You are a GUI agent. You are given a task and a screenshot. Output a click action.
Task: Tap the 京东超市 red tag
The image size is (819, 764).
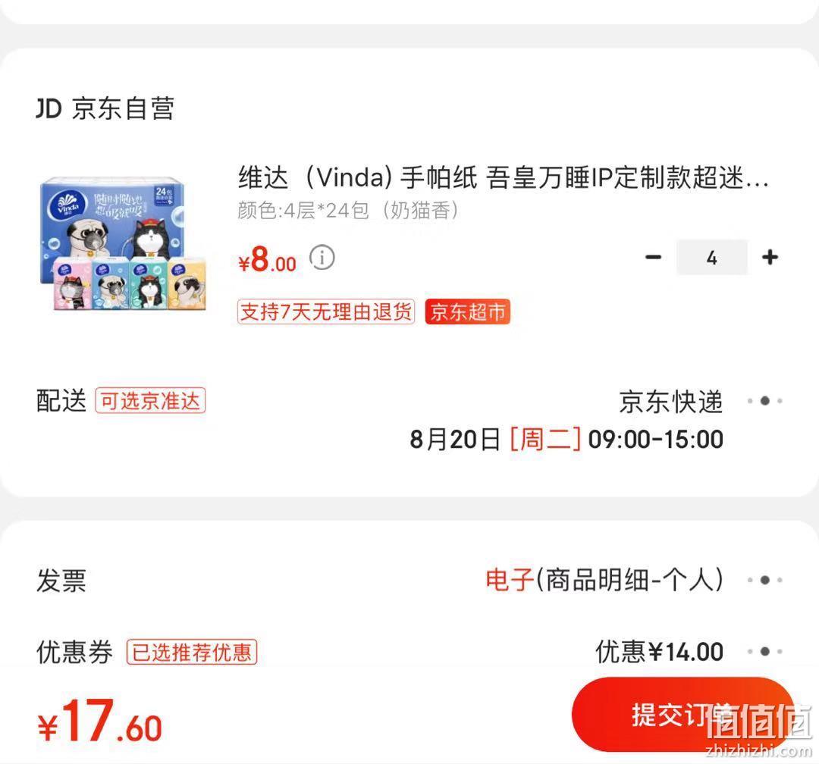coord(467,312)
